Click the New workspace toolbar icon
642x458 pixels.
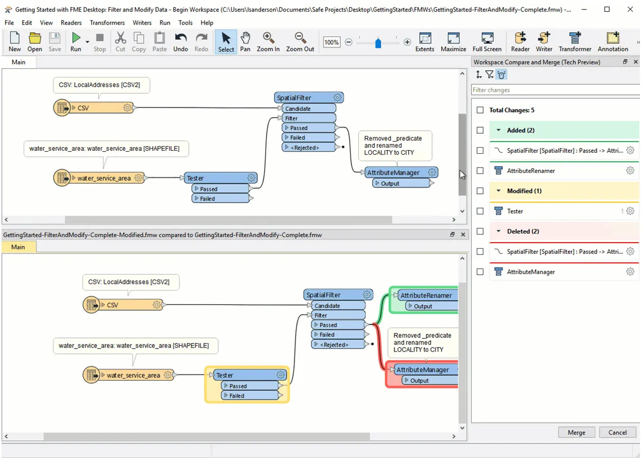(x=15, y=38)
